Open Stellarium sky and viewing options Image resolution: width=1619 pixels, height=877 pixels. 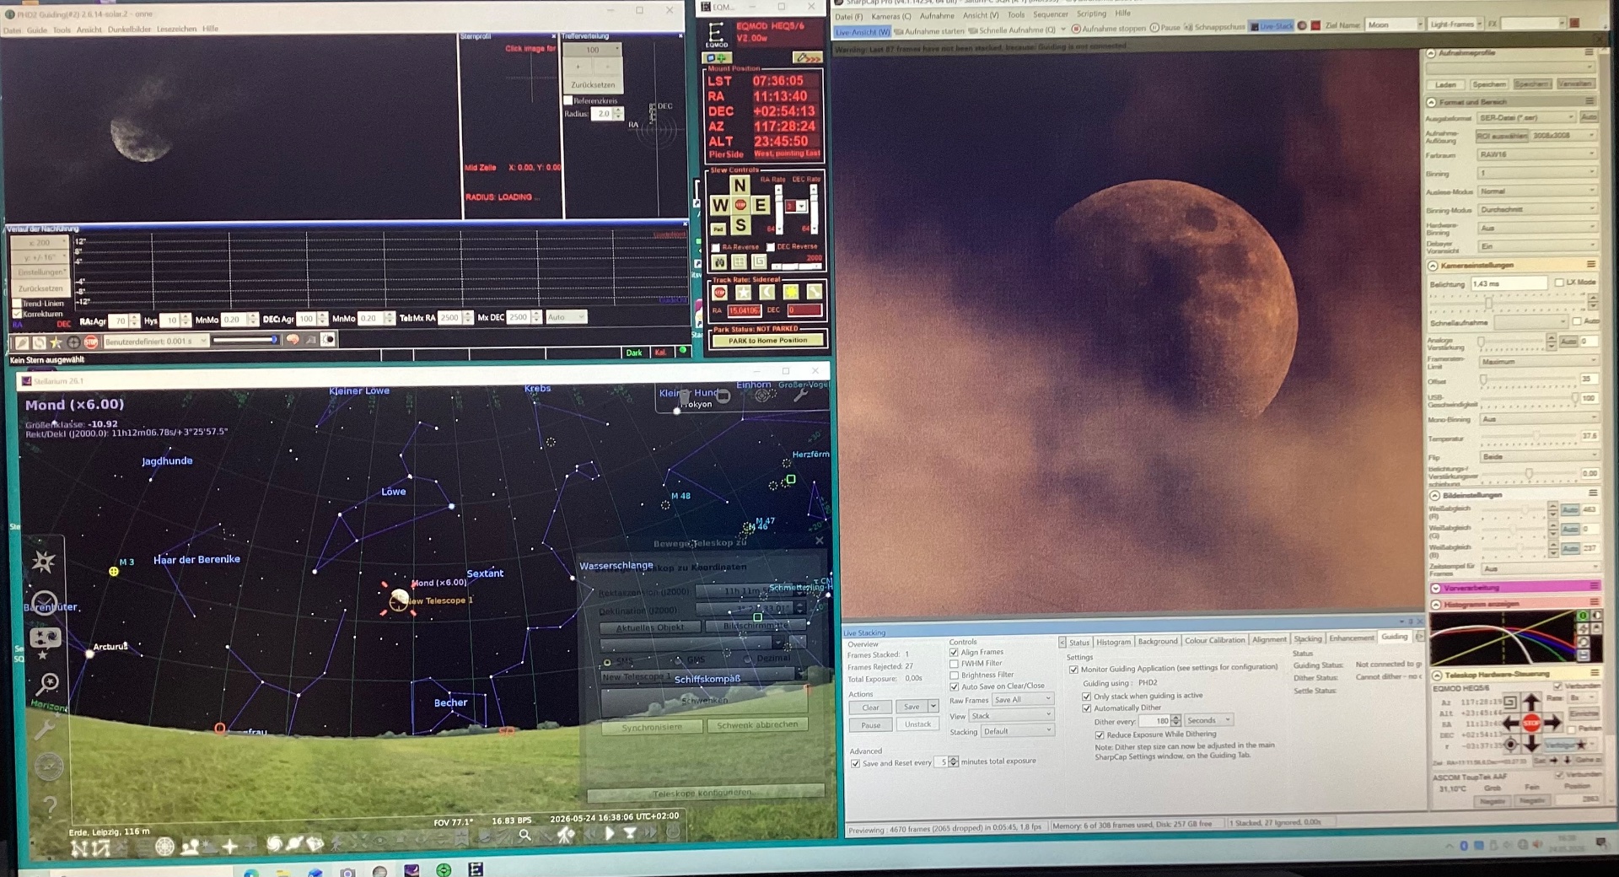(x=45, y=639)
